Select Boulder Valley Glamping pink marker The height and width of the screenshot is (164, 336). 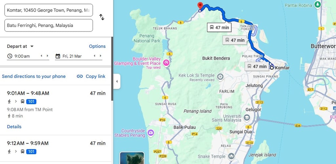166,63
